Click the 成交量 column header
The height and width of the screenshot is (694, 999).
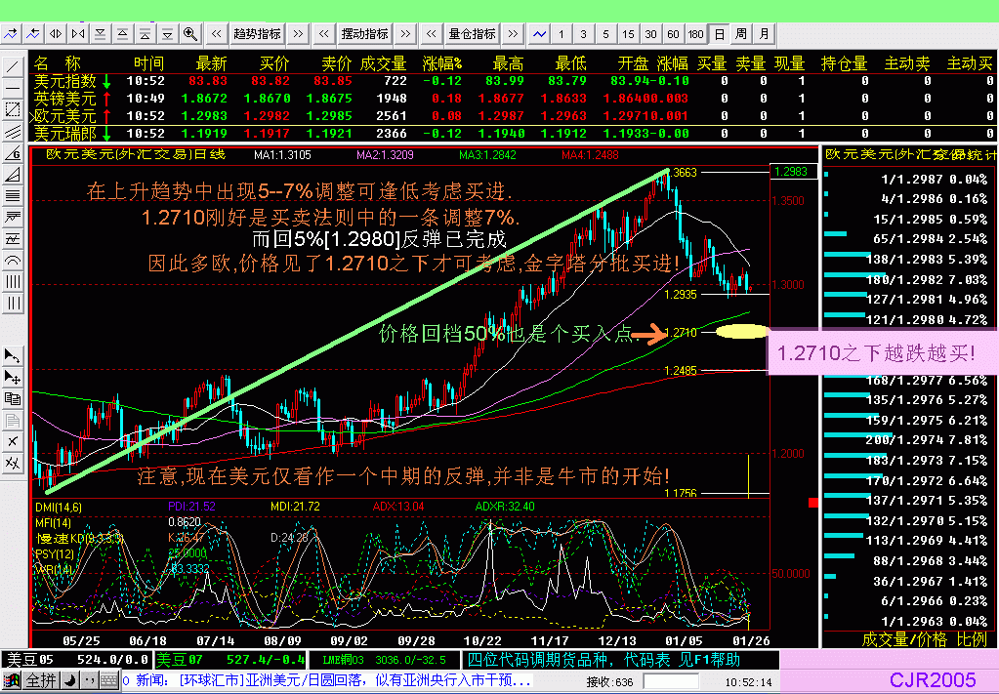coord(383,63)
